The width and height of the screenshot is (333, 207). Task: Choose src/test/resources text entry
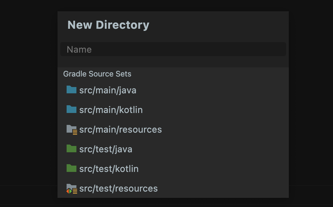pos(118,188)
